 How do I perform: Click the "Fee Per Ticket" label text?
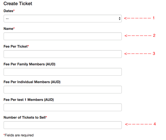point(15,46)
